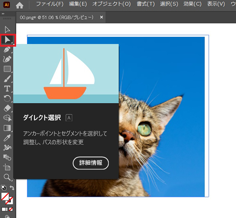The image size is (236, 218).
Task: Select the Shape Builder tool
Action: coord(7,118)
